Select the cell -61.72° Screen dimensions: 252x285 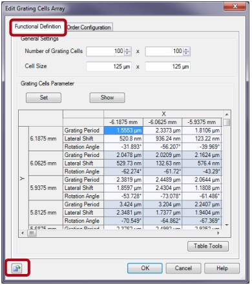click(163, 171)
